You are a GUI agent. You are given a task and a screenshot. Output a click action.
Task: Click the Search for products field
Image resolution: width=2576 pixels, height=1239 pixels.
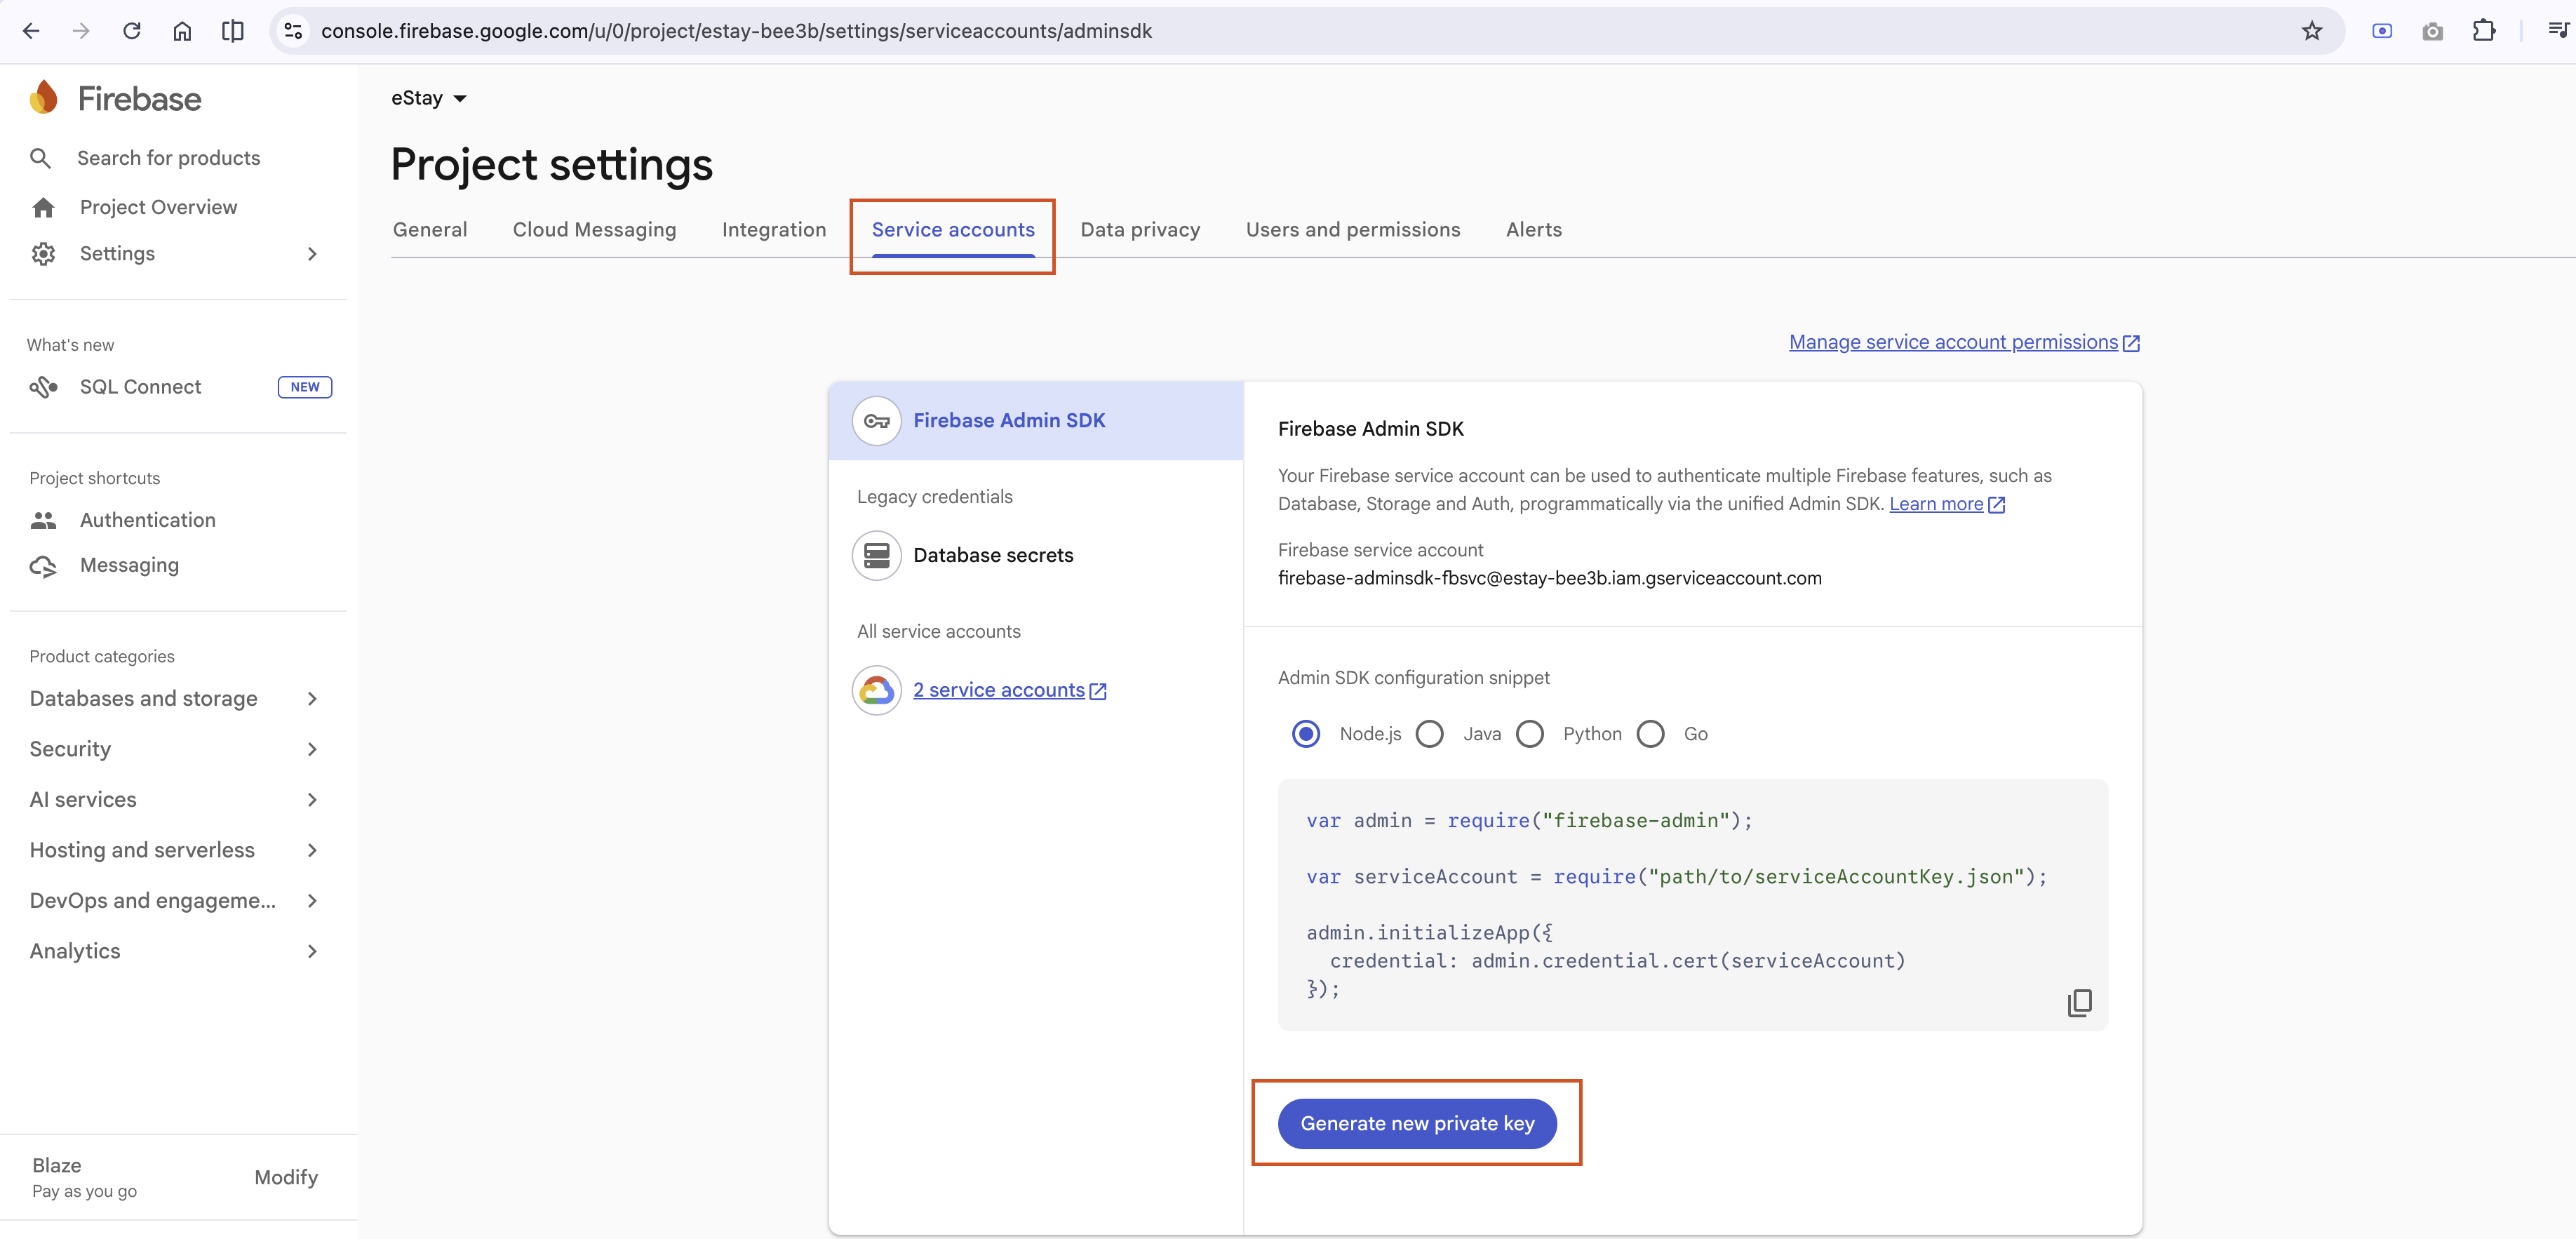(x=169, y=158)
